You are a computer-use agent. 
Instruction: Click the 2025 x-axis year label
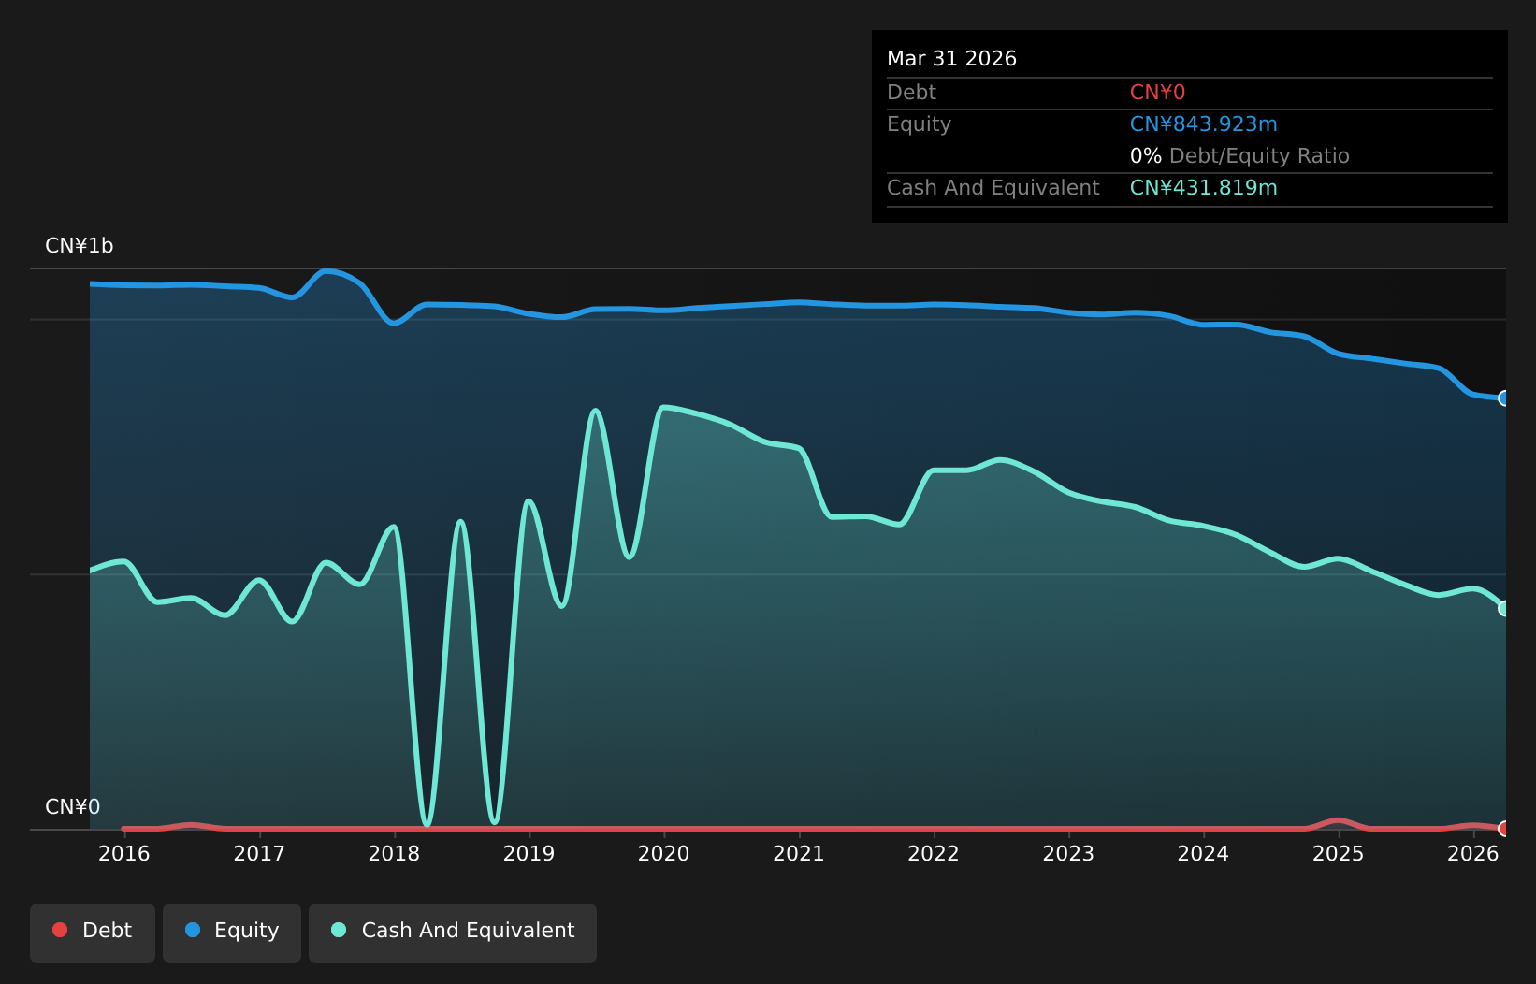[1339, 854]
